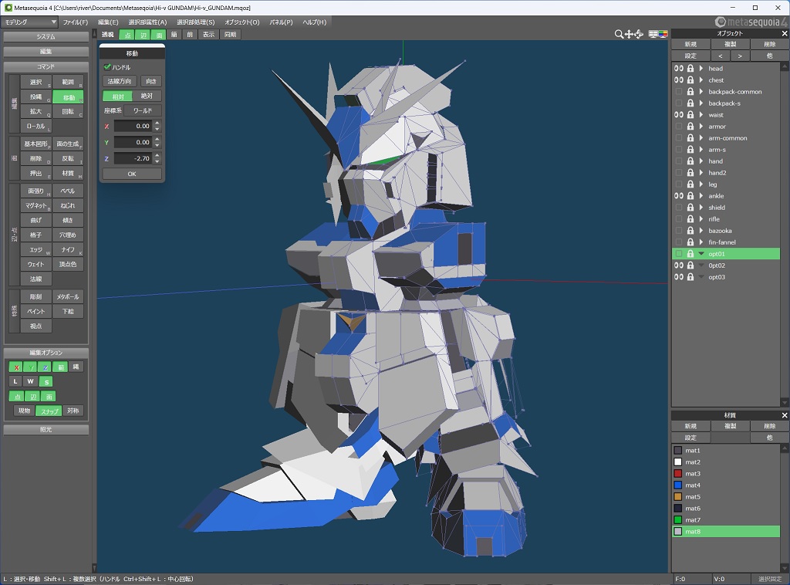Image resolution: width=790 pixels, height=585 pixels.
Task: Toggle the Z axis edit option
Action: click(46, 367)
